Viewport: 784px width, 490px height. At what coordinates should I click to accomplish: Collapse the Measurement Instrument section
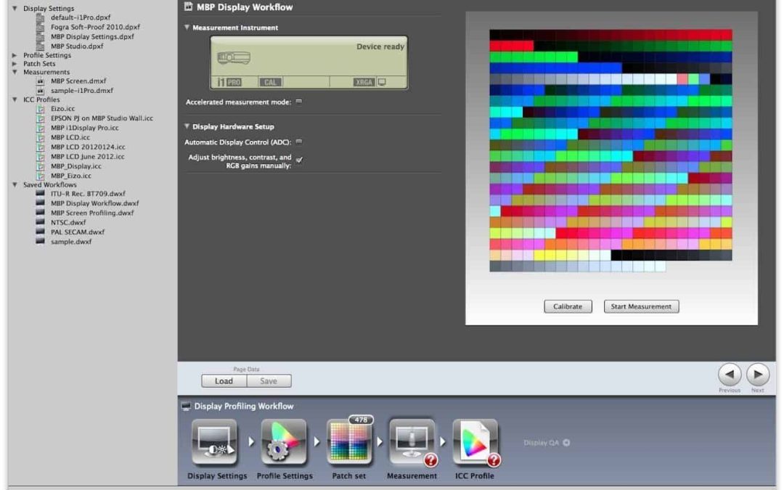point(187,28)
